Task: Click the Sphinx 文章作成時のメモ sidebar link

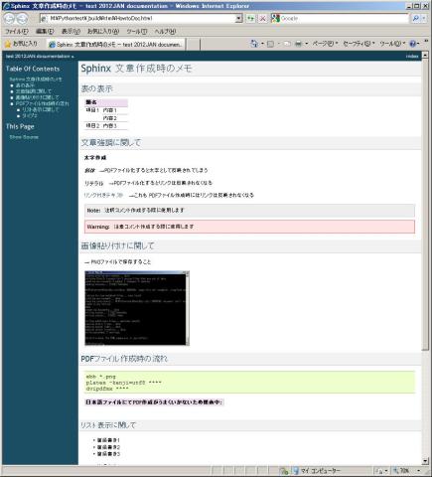Action: click(x=36, y=79)
